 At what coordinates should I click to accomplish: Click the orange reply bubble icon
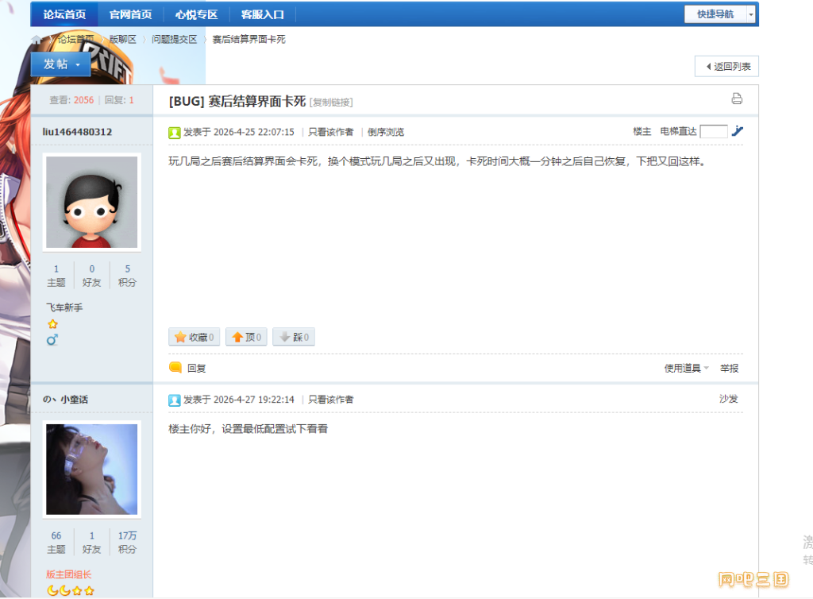coord(175,368)
